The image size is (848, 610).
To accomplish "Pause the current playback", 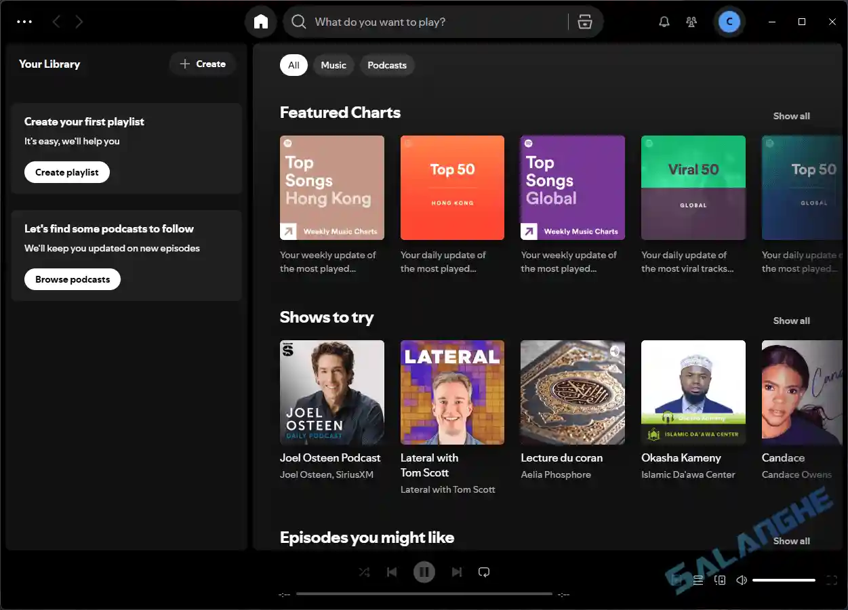I will [424, 571].
